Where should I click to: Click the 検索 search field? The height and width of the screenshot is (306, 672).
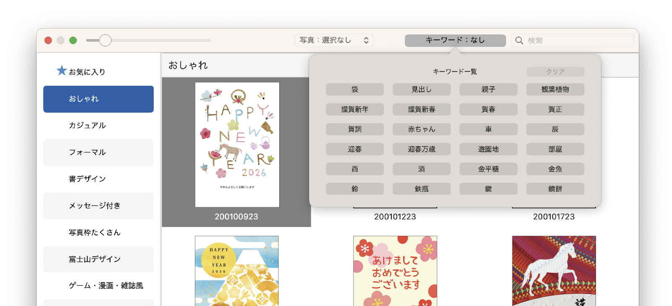(x=572, y=40)
